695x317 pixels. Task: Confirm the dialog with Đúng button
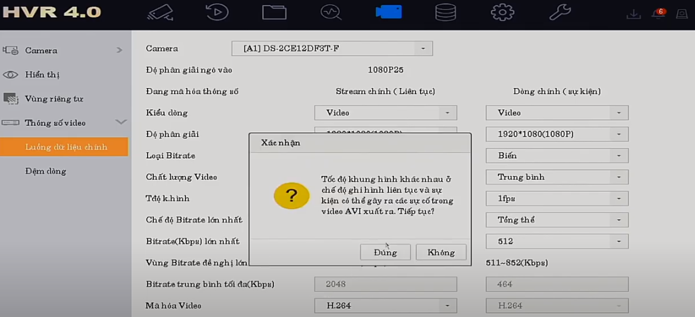[x=385, y=252]
